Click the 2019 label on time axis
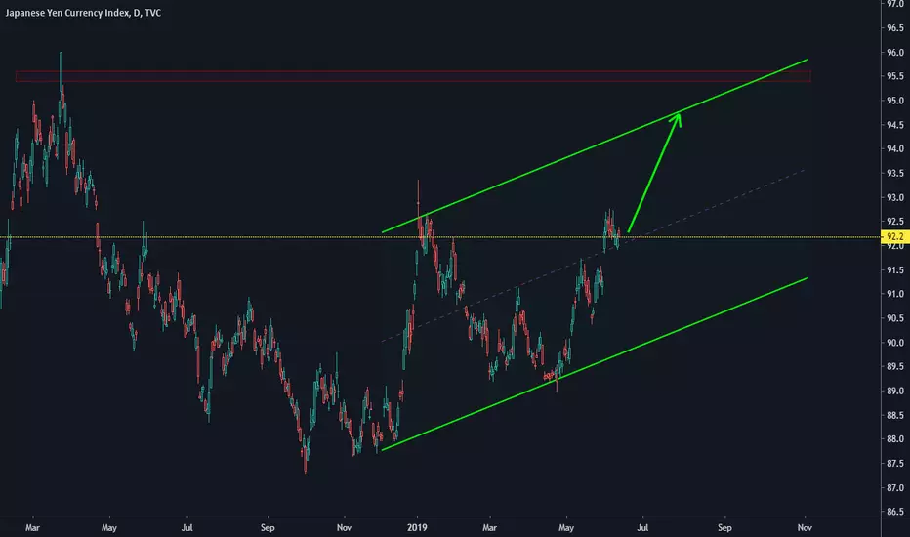This screenshot has width=910, height=537. pyautogui.click(x=417, y=527)
